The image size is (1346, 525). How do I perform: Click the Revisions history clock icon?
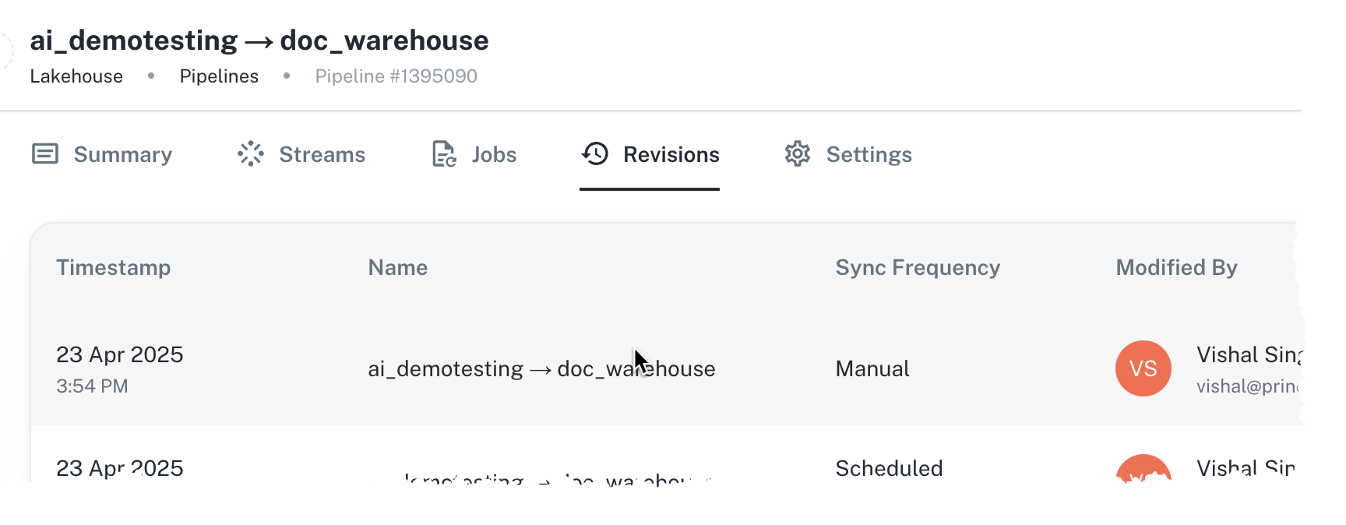click(x=595, y=154)
